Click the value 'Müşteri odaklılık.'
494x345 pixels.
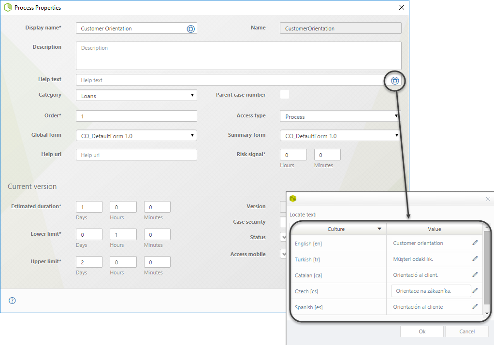click(413, 259)
